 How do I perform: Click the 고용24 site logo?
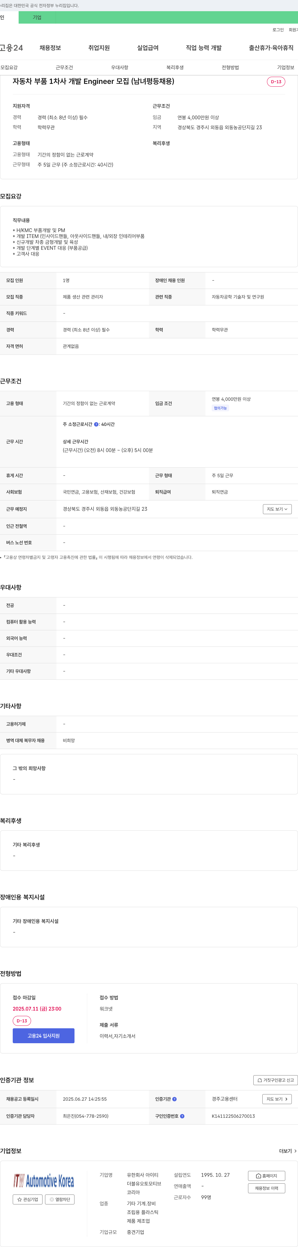[x=11, y=48]
